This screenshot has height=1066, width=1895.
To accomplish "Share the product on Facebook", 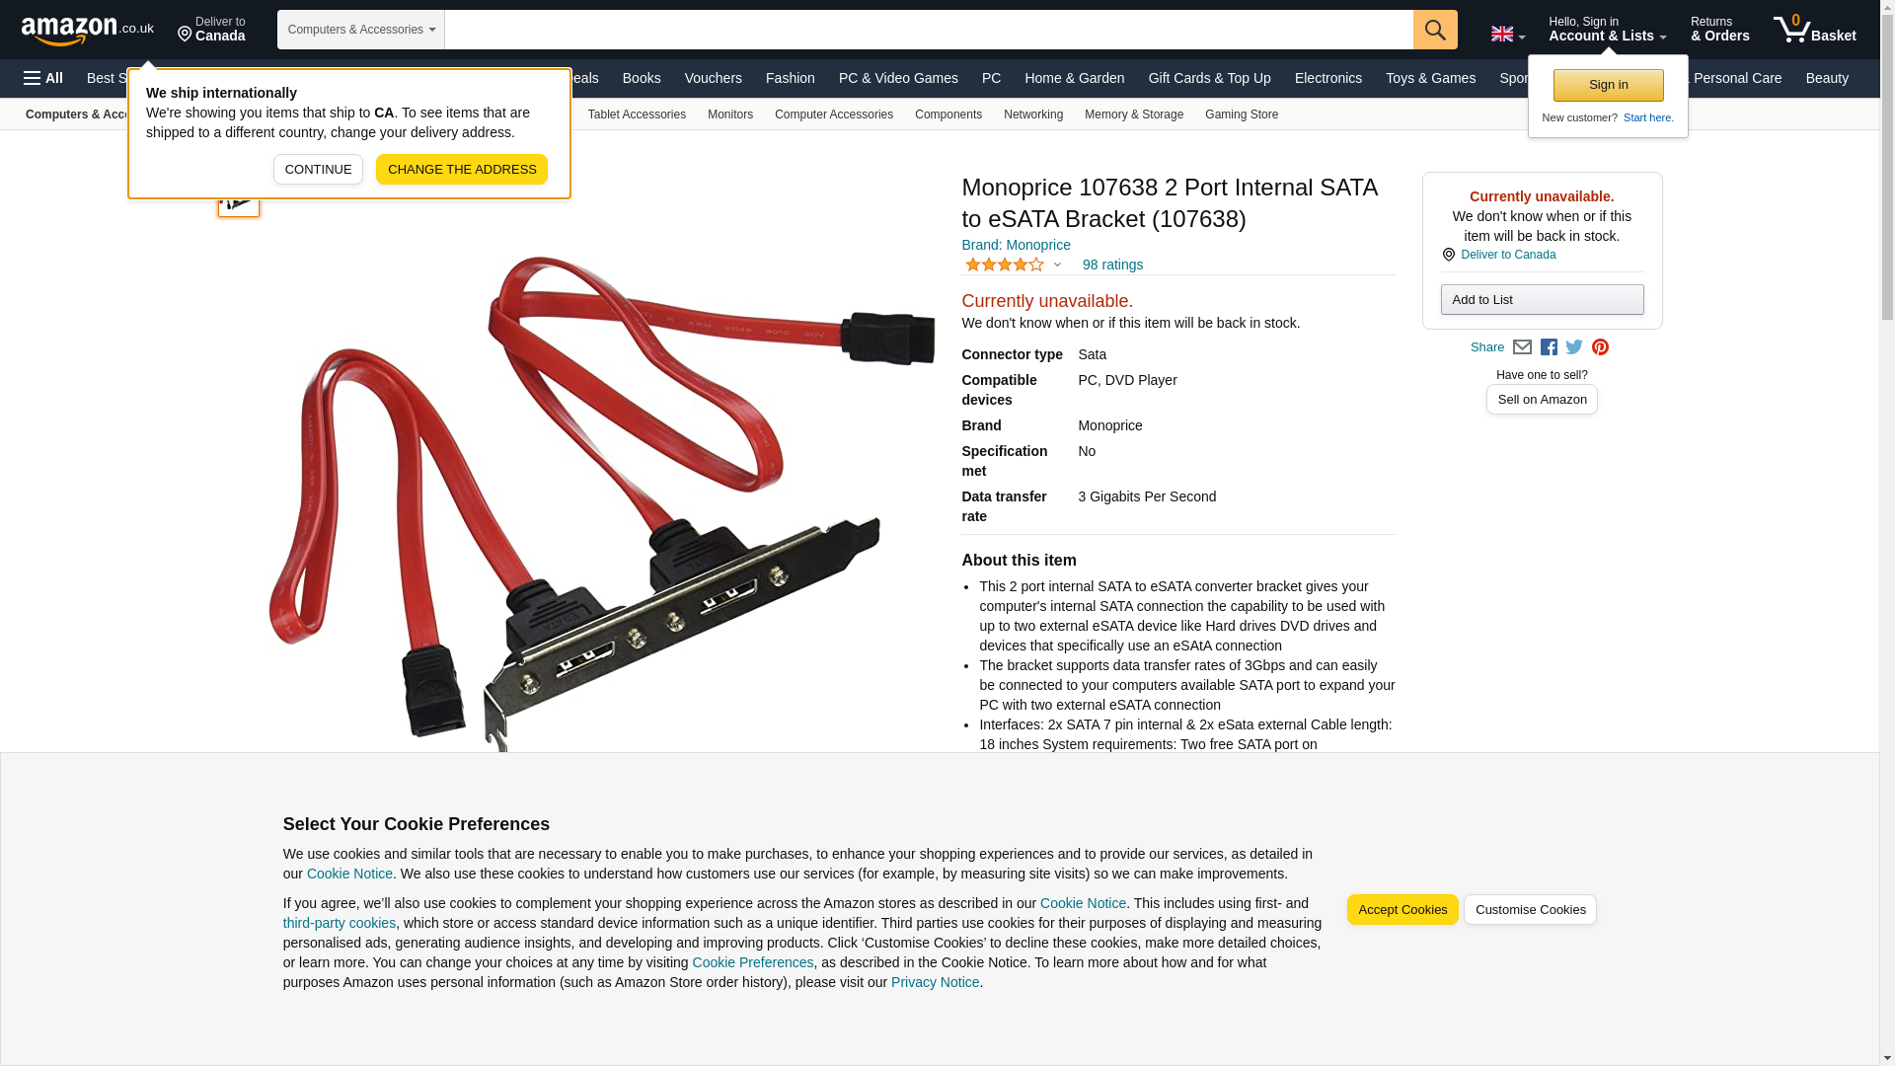I will (1549, 347).
